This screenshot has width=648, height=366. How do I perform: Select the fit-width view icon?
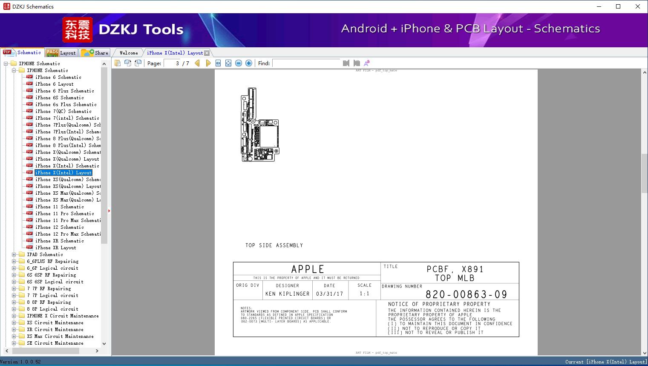[x=218, y=63]
